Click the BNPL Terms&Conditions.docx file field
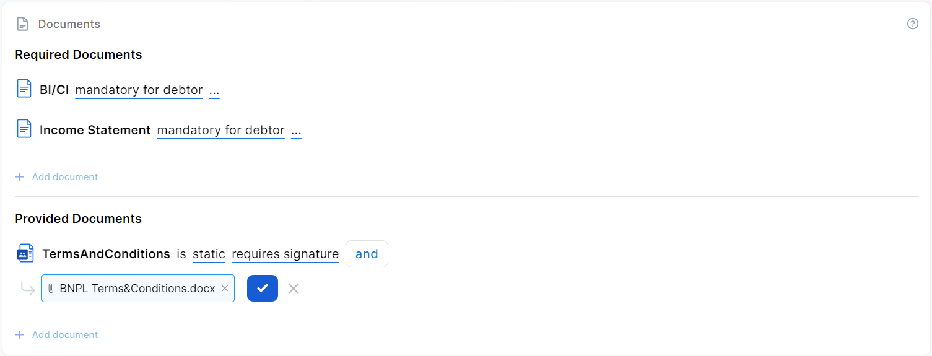Screen dimensions: 932x356 click(137, 289)
